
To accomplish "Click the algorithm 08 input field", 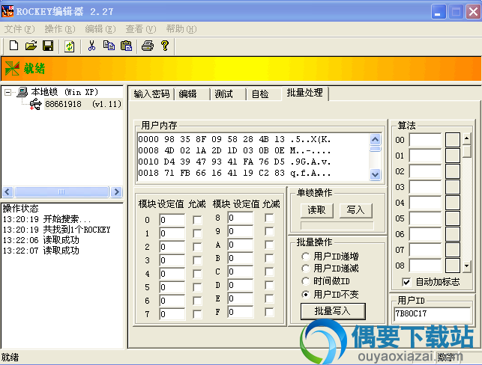I will pos(426,266).
